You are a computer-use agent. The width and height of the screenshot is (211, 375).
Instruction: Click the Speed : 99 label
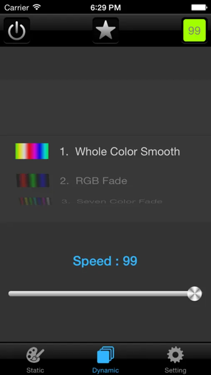pos(105,261)
